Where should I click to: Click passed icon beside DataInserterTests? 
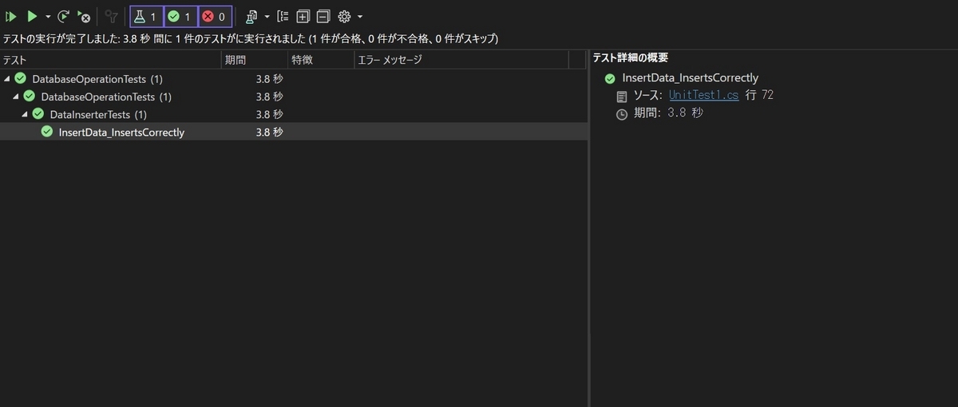point(38,113)
